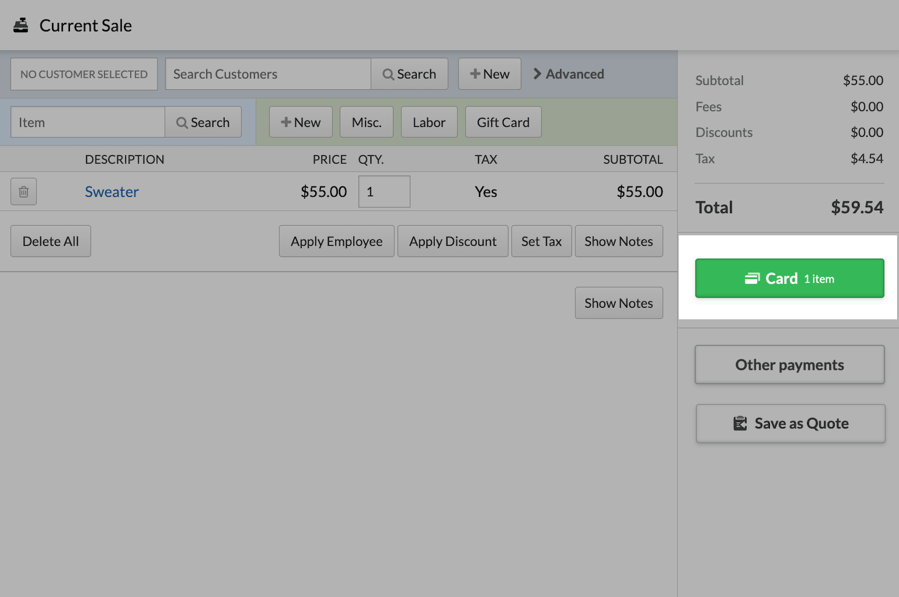Open the Set Tax option

pyautogui.click(x=541, y=242)
